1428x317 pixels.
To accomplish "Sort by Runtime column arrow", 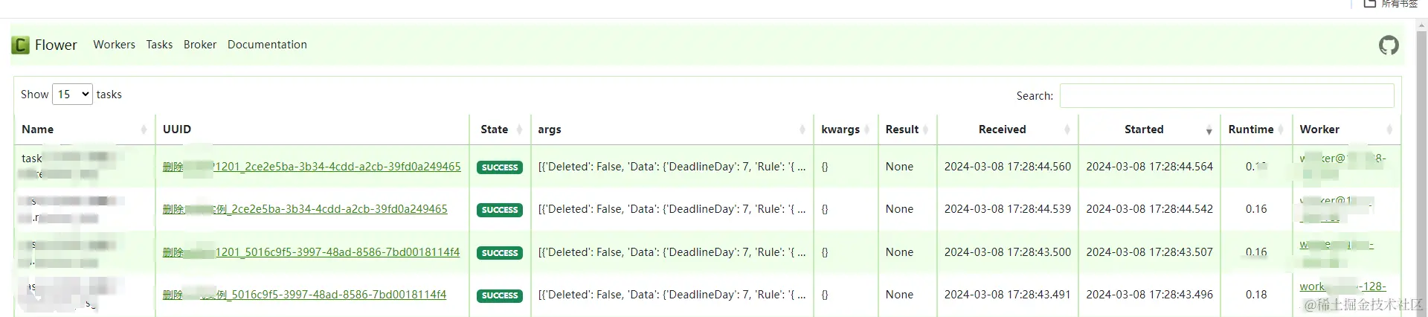I will pos(1281,129).
